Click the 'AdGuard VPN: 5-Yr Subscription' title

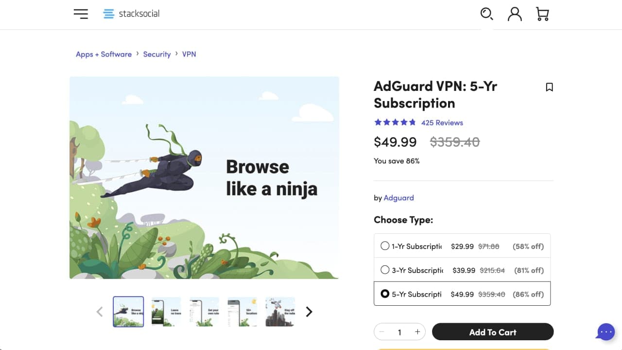point(435,94)
